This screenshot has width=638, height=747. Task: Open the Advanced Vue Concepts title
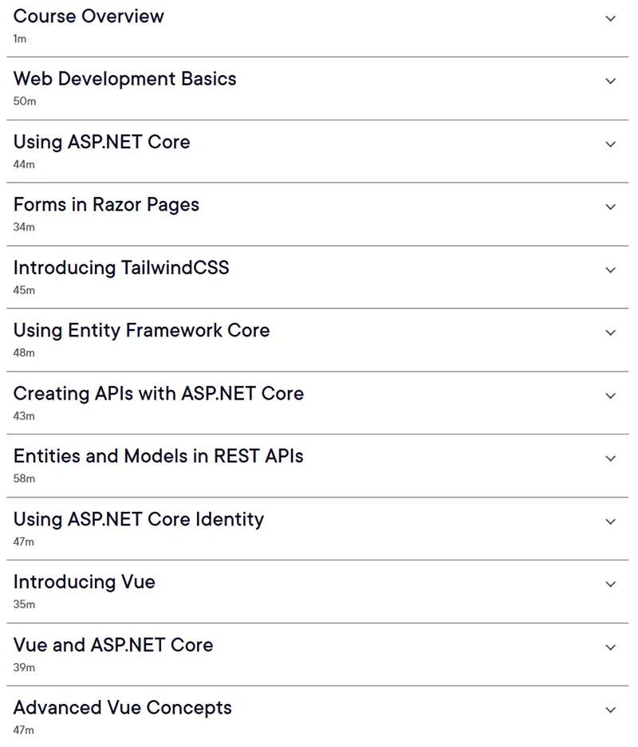(x=123, y=708)
